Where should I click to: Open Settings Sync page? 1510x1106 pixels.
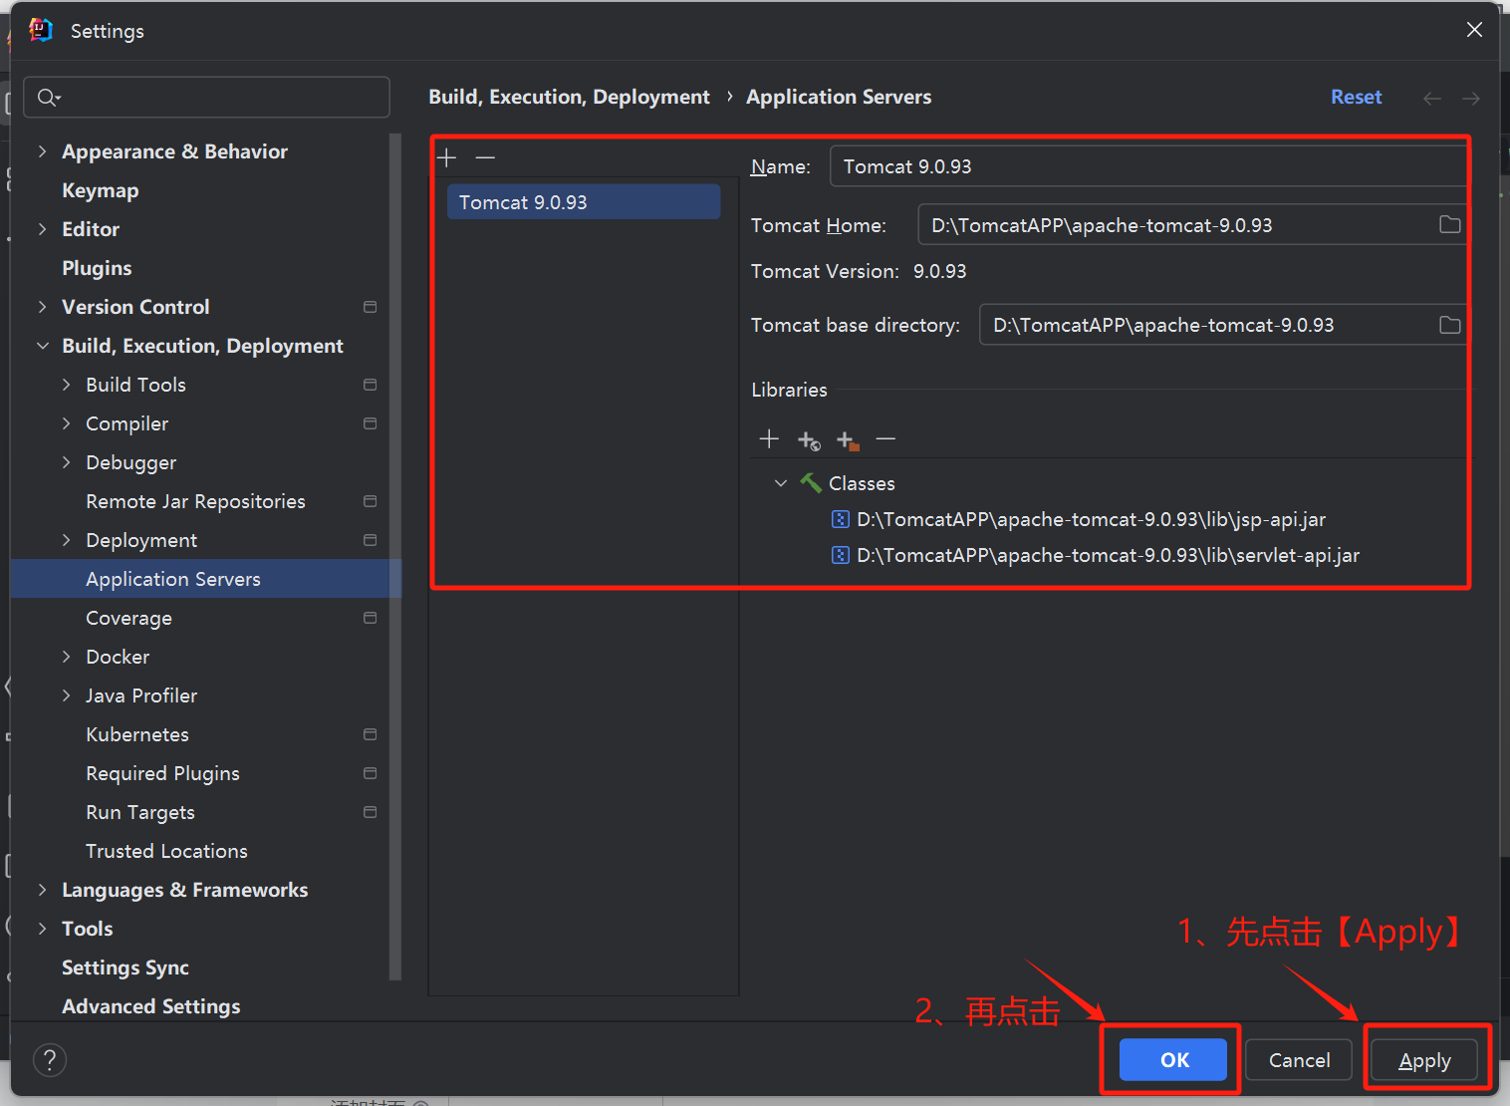125,968
